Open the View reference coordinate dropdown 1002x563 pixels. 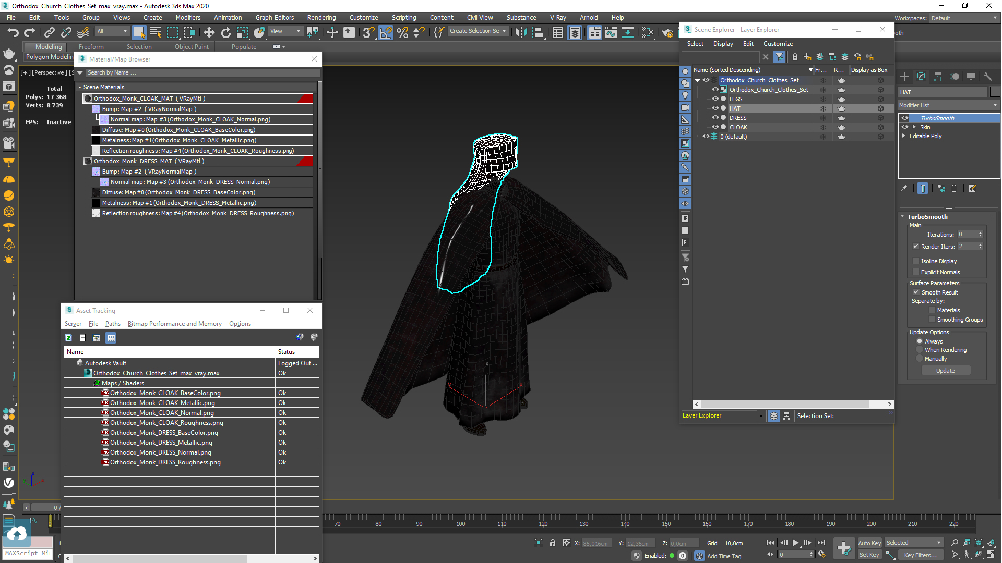[x=285, y=31]
